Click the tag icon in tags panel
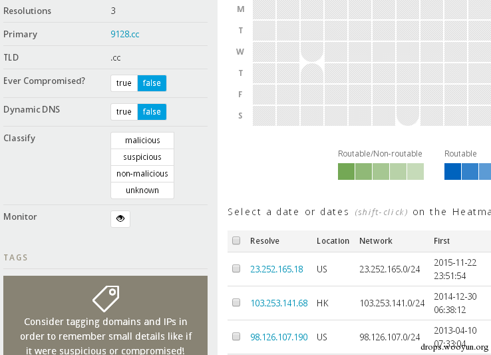 tap(105, 299)
